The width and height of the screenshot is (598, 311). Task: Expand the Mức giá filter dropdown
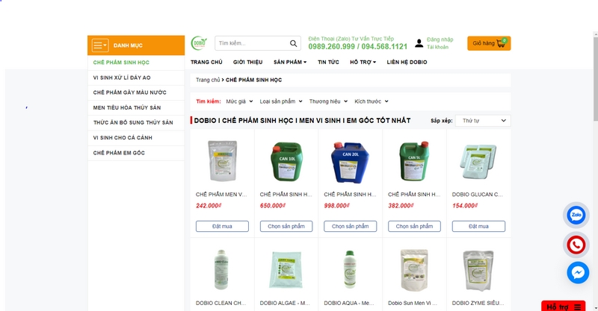pos(239,101)
